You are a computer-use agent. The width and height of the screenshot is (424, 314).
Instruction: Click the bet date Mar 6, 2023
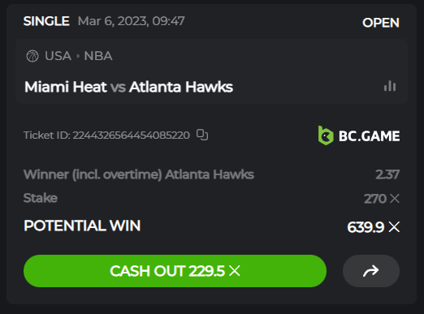tap(113, 21)
